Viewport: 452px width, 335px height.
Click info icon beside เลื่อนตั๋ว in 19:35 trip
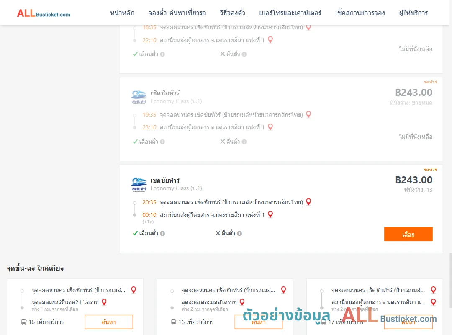click(x=162, y=142)
